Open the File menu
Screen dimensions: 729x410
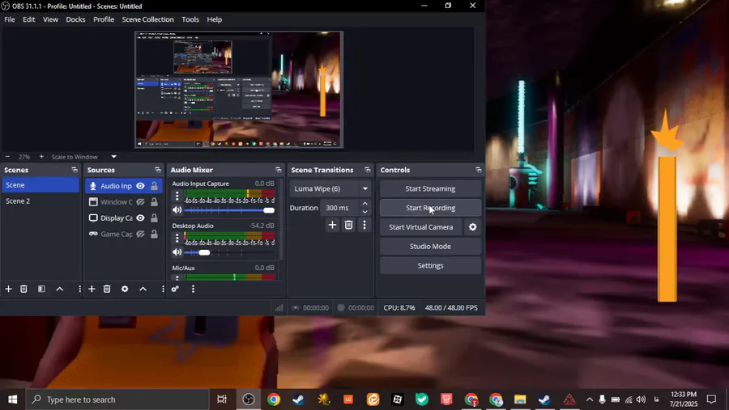9,19
